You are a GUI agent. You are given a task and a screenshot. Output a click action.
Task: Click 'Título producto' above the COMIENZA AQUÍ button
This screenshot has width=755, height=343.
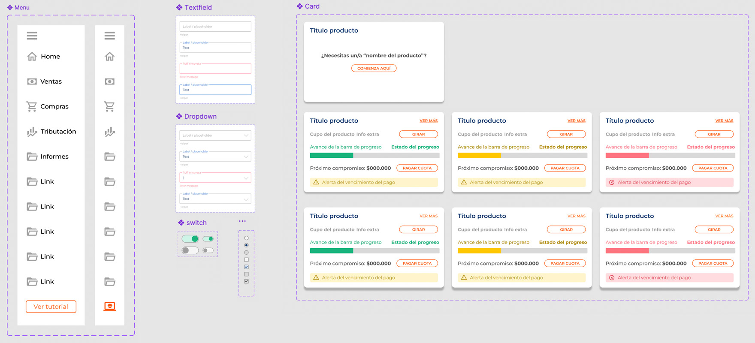334,30
